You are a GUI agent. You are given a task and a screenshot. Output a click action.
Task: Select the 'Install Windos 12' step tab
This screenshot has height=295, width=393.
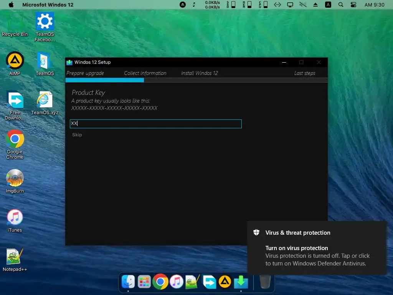(x=200, y=73)
